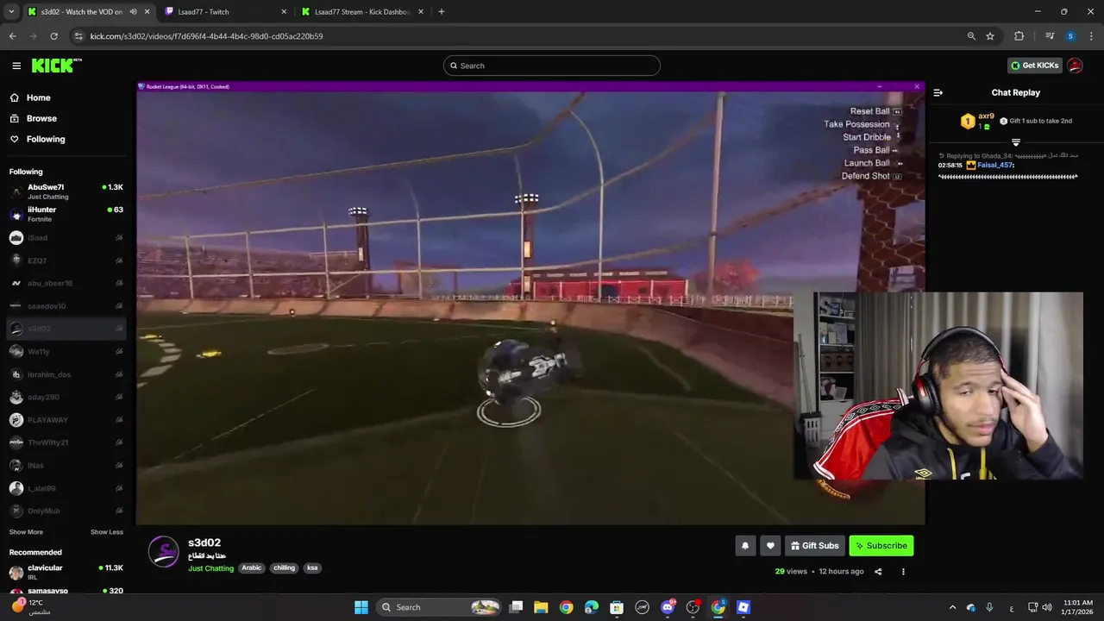Expand the gift leaderboard chevron
The height and width of the screenshot is (621, 1104).
pyautogui.click(x=1016, y=142)
